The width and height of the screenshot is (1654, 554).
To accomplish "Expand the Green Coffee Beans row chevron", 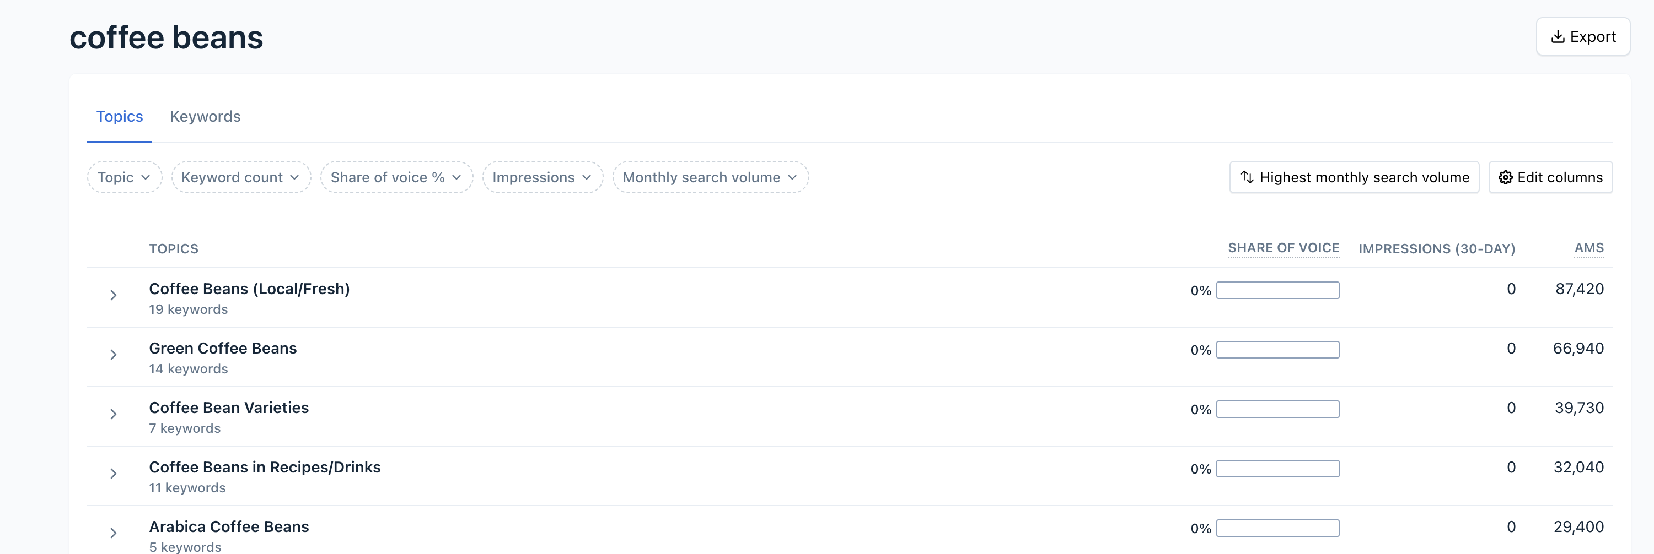I will [113, 355].
